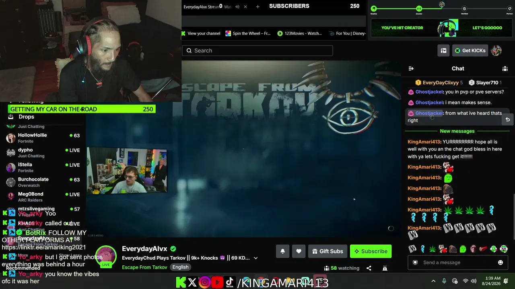Click the Search field on Kick

pyautogui.click(x=257, y=51)
